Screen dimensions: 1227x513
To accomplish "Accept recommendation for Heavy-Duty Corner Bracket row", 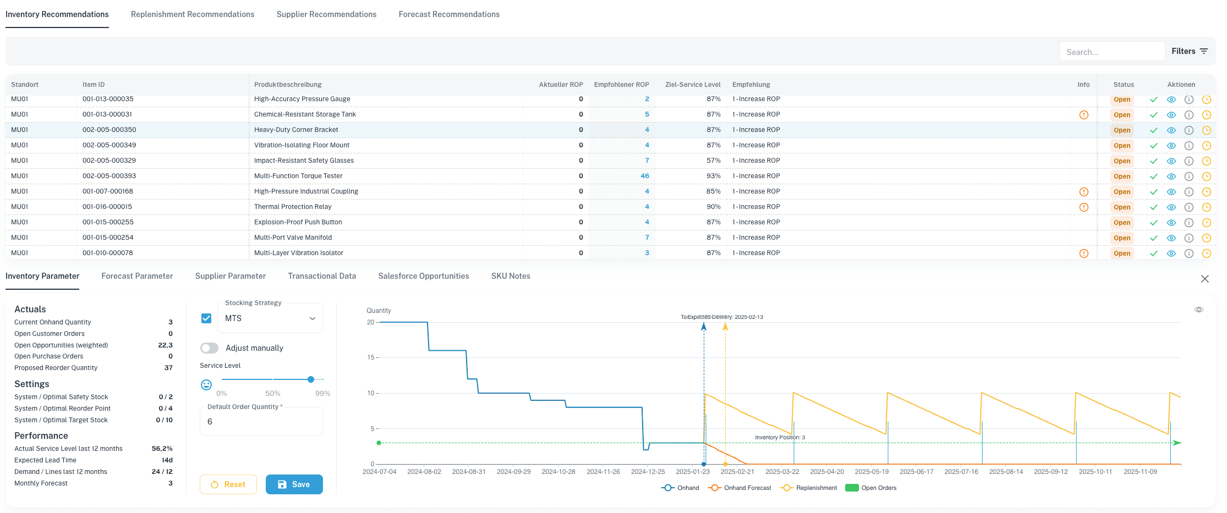I will click(1153, 130).
